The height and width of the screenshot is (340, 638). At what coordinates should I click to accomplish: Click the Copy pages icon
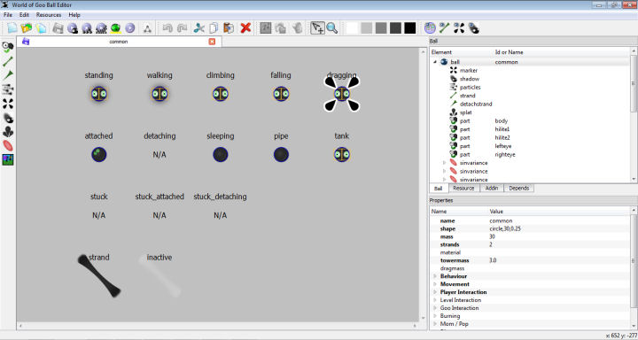tap(214, 28)
